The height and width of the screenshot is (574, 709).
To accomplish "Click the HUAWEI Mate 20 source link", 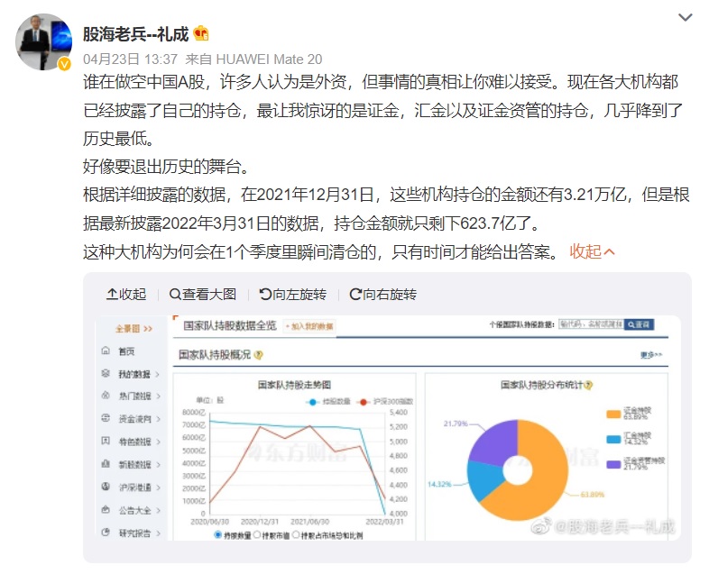I will tap(269, 59).
